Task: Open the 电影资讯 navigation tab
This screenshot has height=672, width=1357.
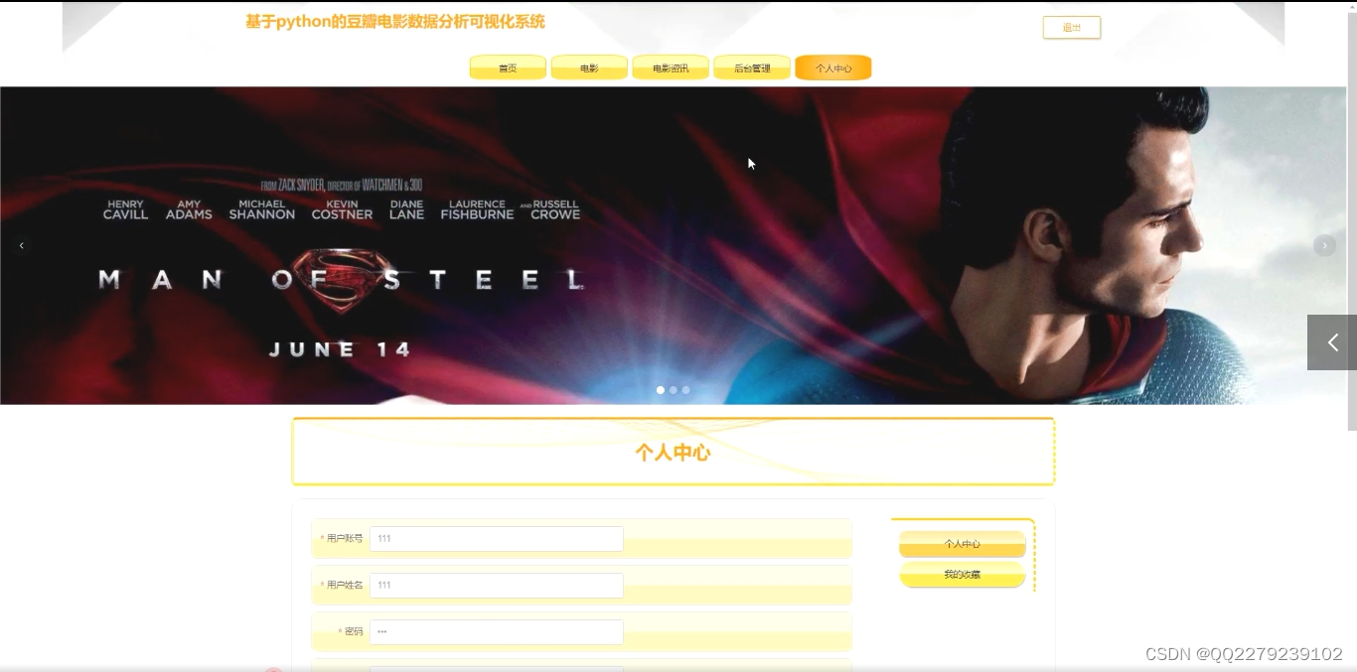Action: pos(671,67)
